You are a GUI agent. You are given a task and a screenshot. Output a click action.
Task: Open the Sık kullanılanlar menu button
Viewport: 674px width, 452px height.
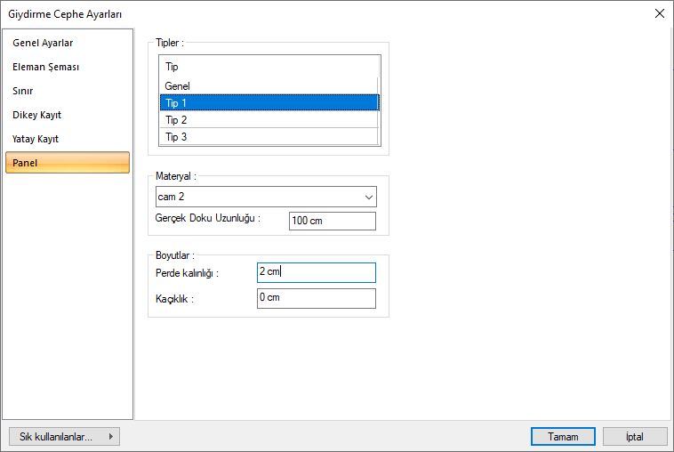[x=63, y=437]
